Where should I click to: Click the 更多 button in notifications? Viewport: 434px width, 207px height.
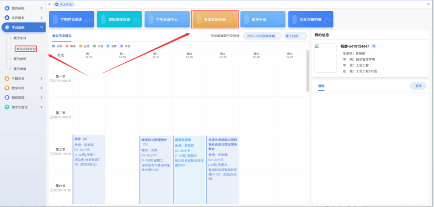tap(418, 86)
